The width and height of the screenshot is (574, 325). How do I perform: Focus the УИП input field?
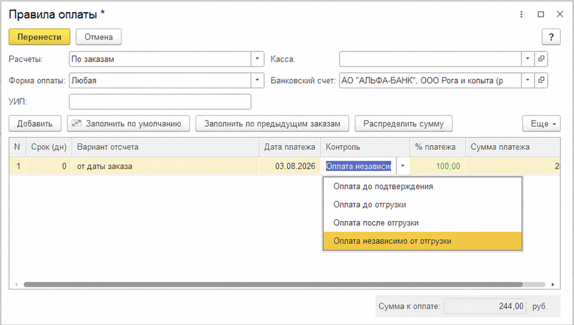(x=160, y=102)
